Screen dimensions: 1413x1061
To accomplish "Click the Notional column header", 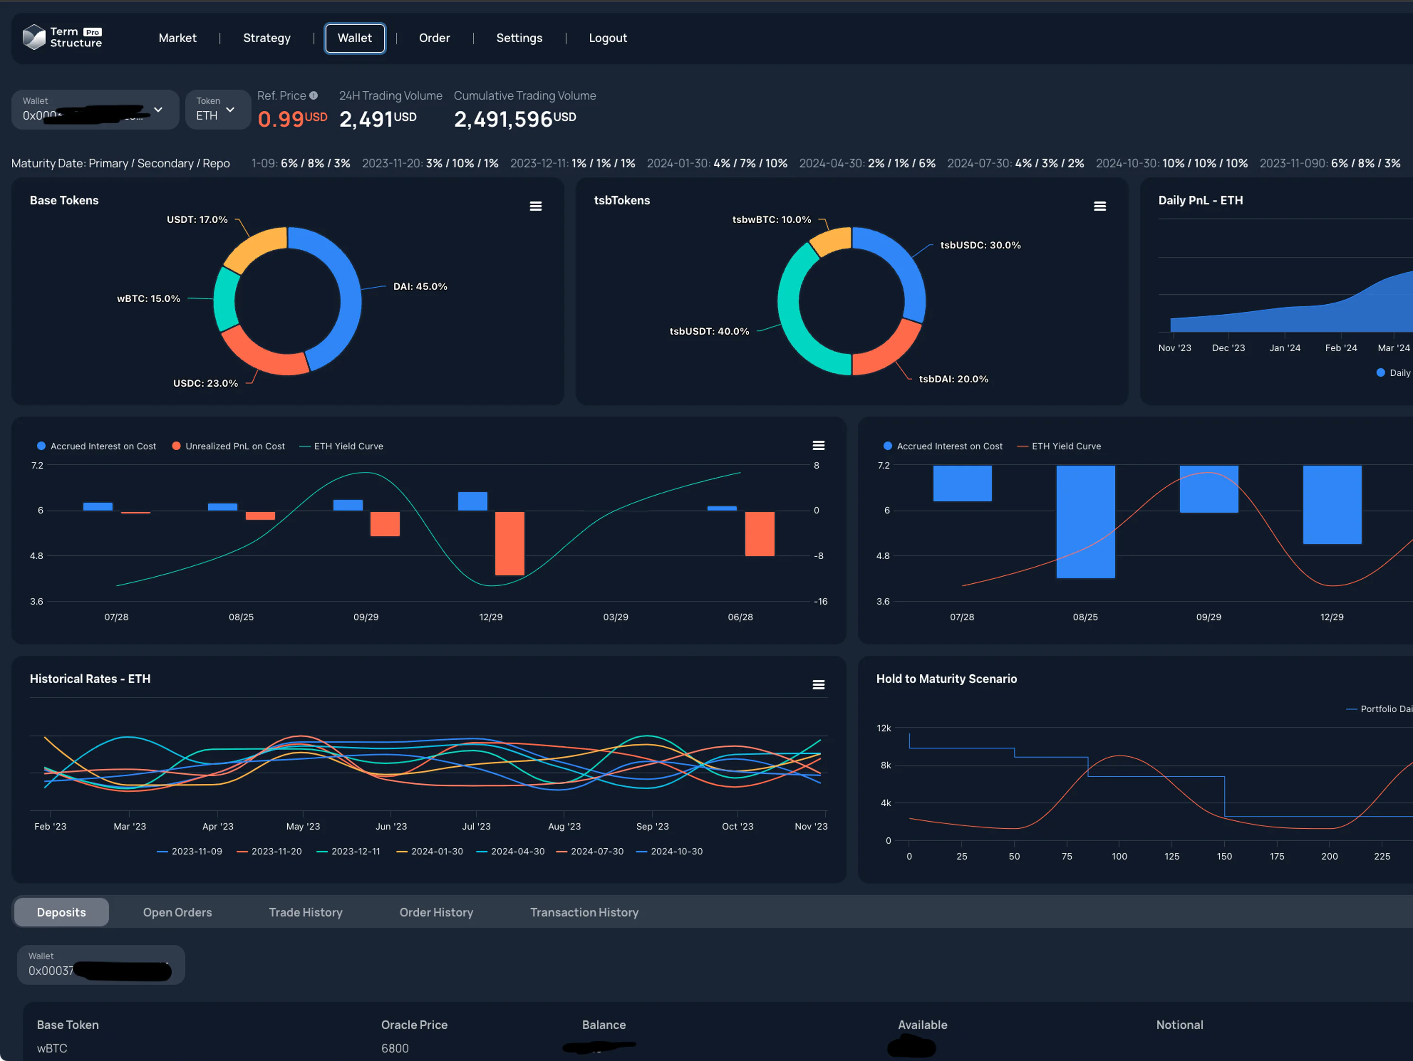I will 1179,1025.
